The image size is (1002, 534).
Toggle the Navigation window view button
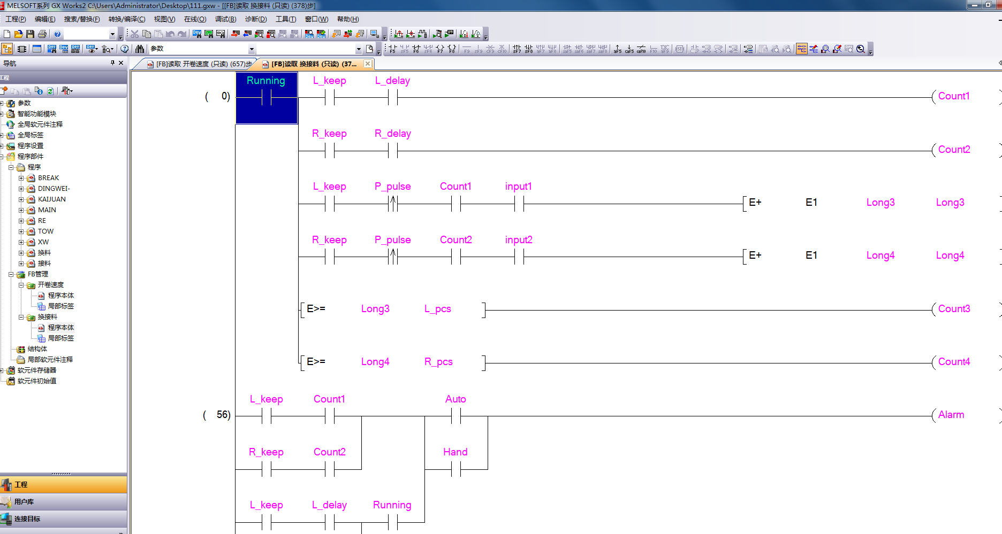7,49
